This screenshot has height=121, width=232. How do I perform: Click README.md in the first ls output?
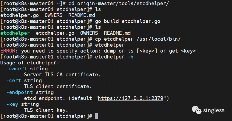82,15
